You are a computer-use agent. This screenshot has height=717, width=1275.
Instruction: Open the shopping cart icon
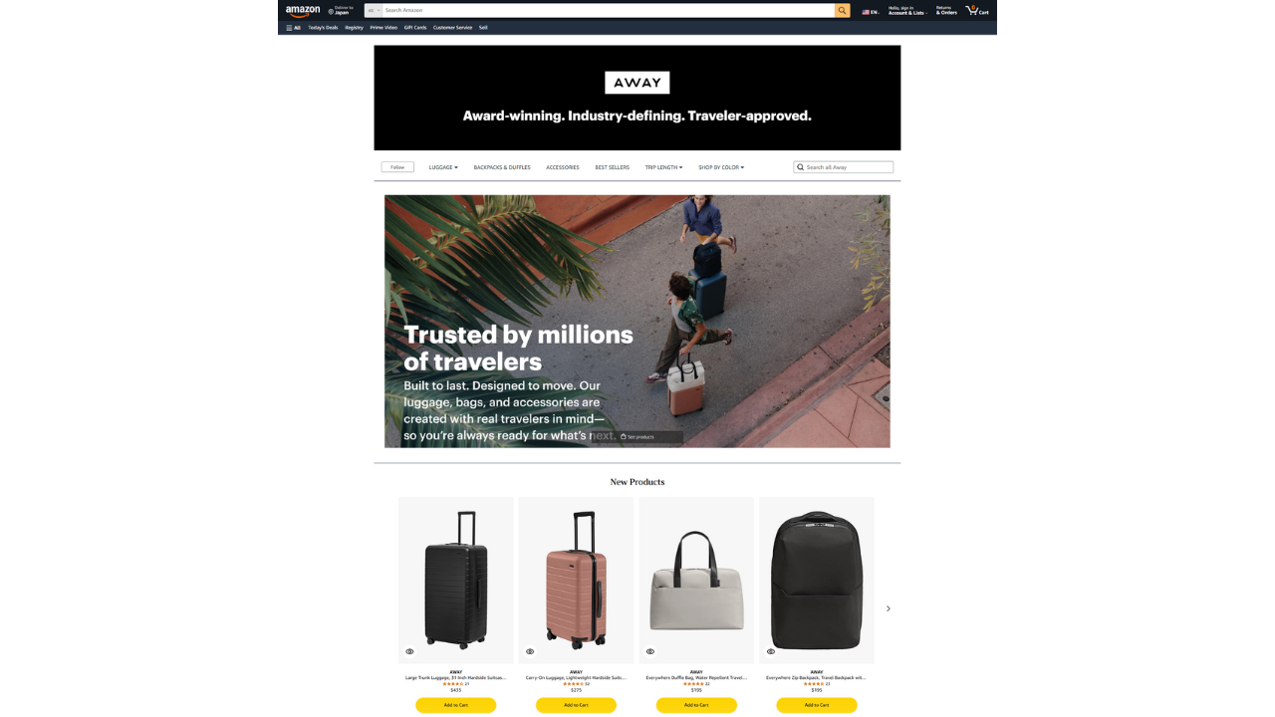point(972,10)
